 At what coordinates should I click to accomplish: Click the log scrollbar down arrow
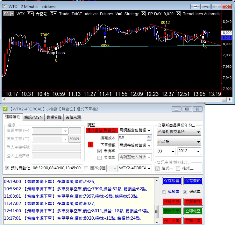click(157, 222)
